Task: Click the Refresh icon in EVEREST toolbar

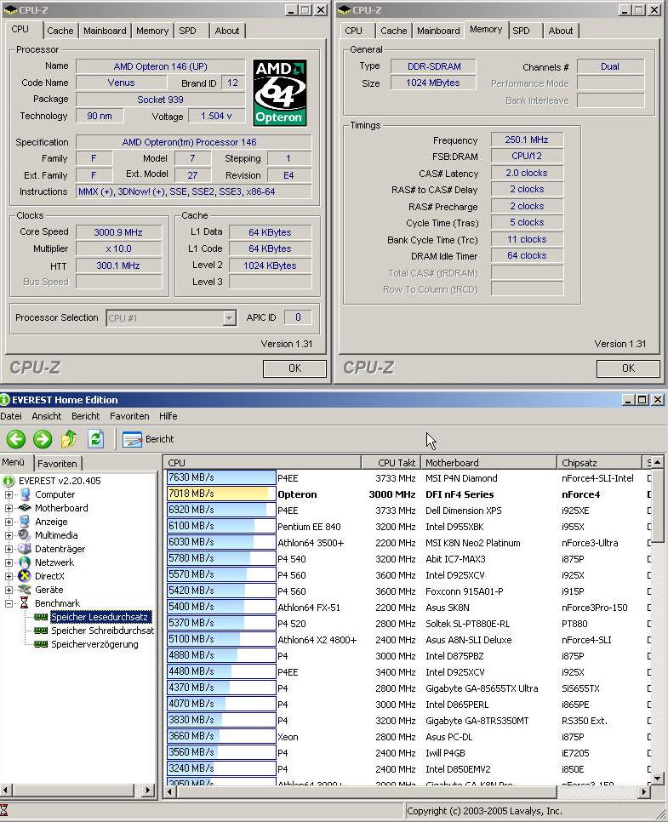Action: (x=95, y=439)
